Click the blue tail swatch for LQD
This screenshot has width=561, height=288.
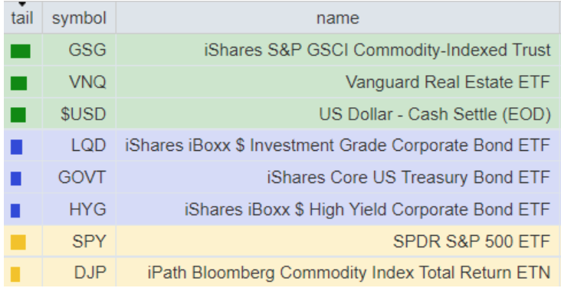click(16, 147)
